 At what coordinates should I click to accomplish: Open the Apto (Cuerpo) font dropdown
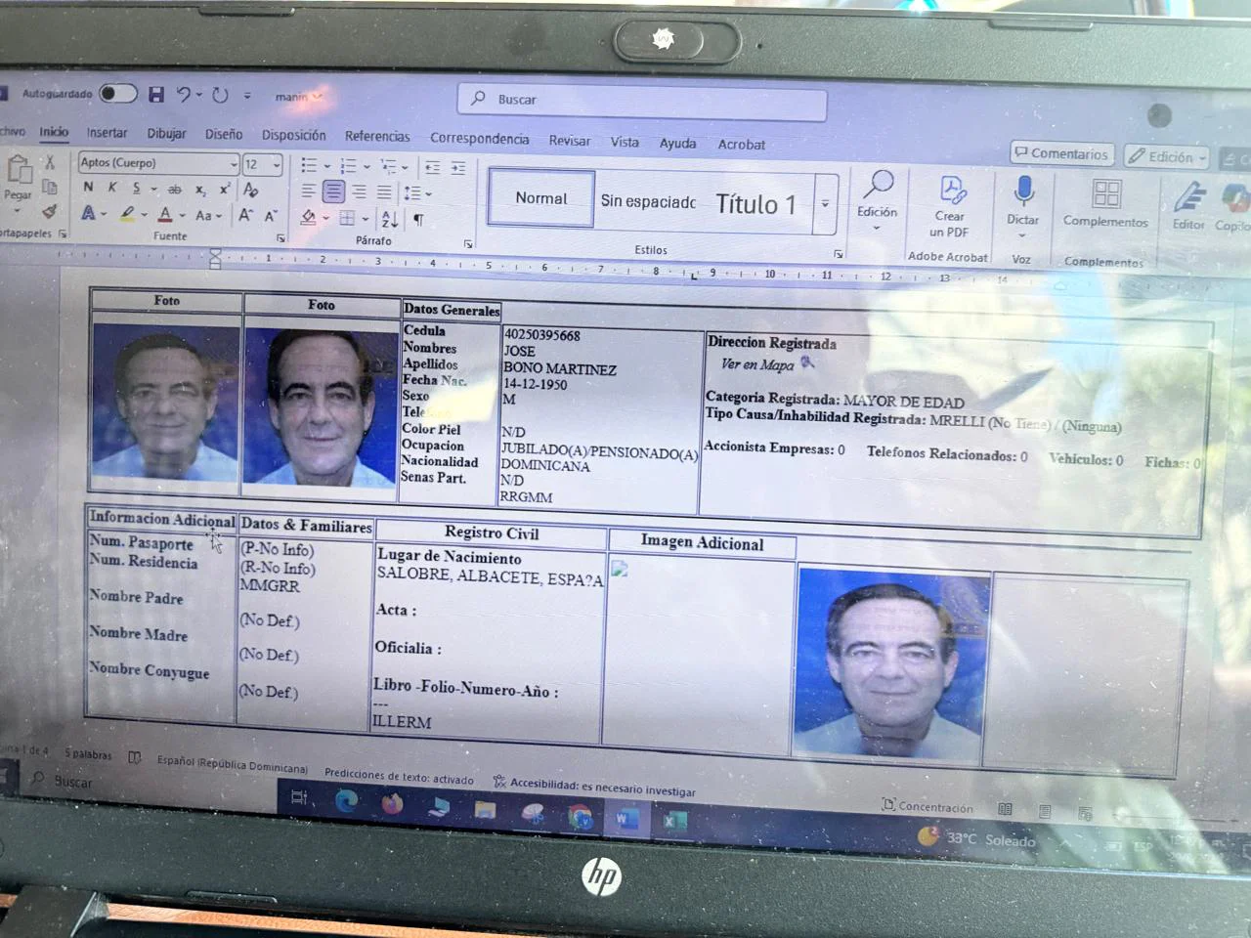click(x=158, y=162)
